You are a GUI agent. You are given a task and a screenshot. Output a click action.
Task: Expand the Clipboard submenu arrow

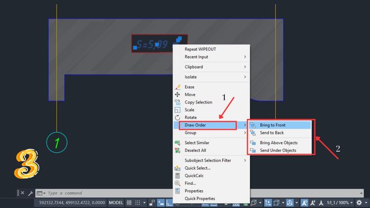pyautogui.click(x=245, y=67)
